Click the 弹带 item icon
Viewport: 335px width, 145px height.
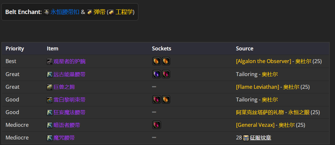coord(90,12)
